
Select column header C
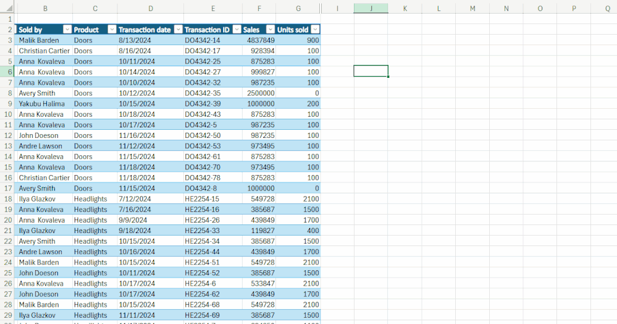95,8
